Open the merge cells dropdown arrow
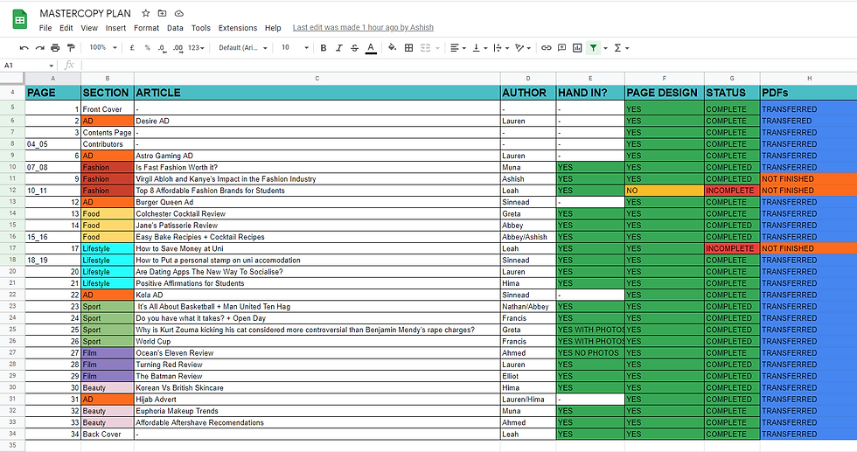The width and height of the screenshot is (857, 452). point(437,48)
